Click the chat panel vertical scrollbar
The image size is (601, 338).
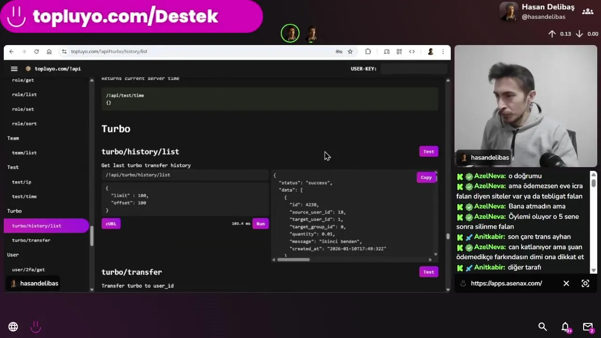pos(593,183)
